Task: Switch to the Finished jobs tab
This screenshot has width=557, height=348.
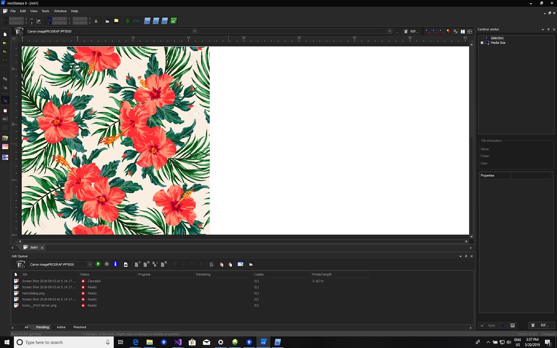Action: coord(79,327)
